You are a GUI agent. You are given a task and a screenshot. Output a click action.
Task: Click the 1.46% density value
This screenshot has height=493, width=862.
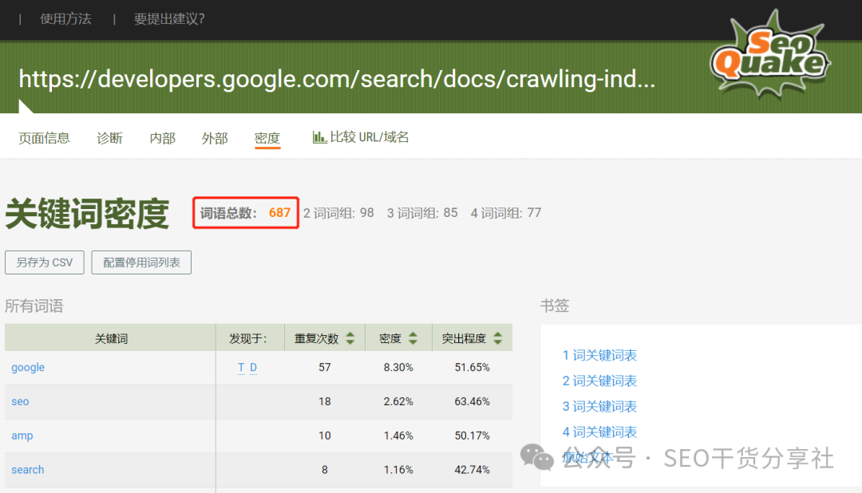tap(398, 436)
